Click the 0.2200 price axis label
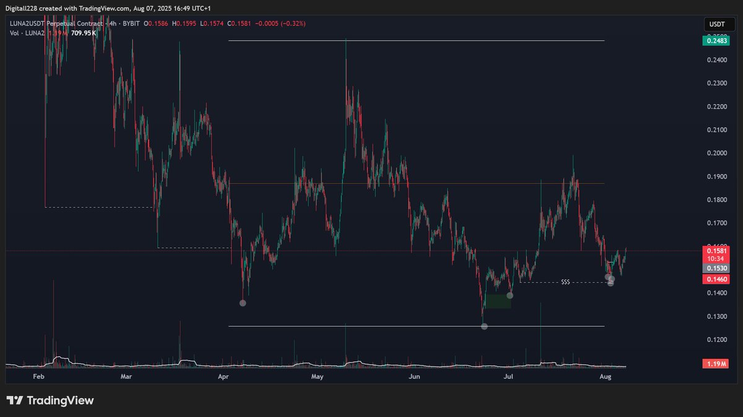The image size is (743, 417). [x=716, y=106]
